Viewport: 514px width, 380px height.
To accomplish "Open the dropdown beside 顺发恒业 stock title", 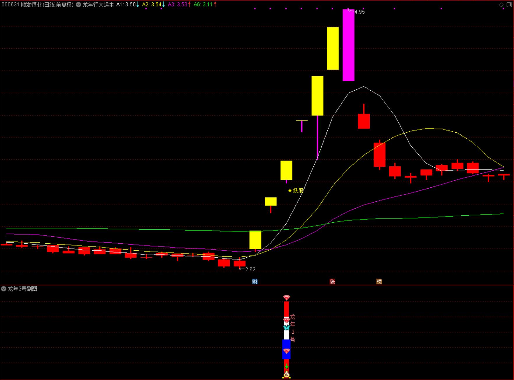I will (x=78, y=5).
